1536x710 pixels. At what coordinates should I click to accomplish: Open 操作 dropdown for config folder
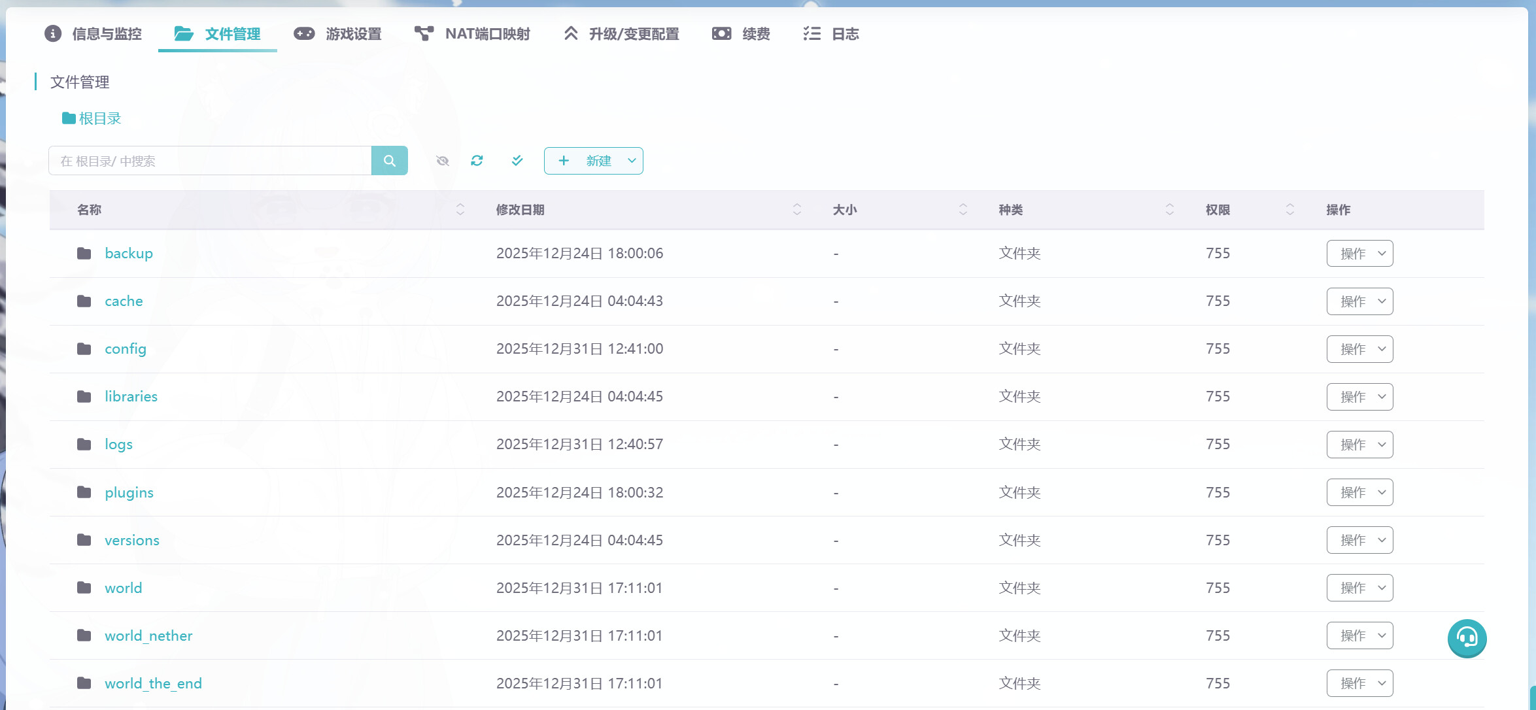point(1359,349)
